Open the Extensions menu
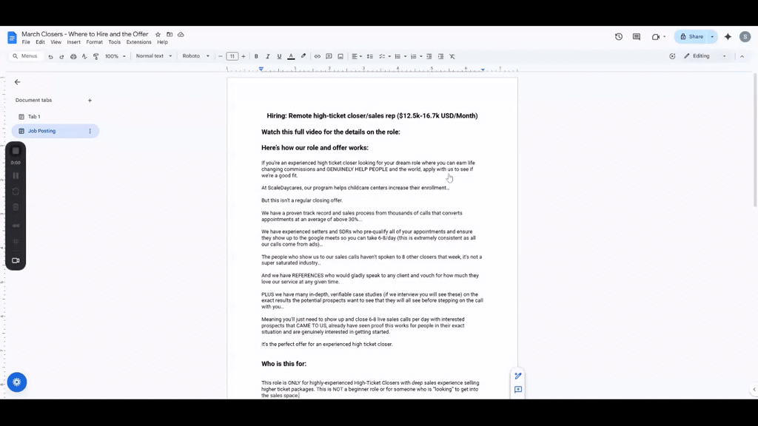 (x=138, y=42)
